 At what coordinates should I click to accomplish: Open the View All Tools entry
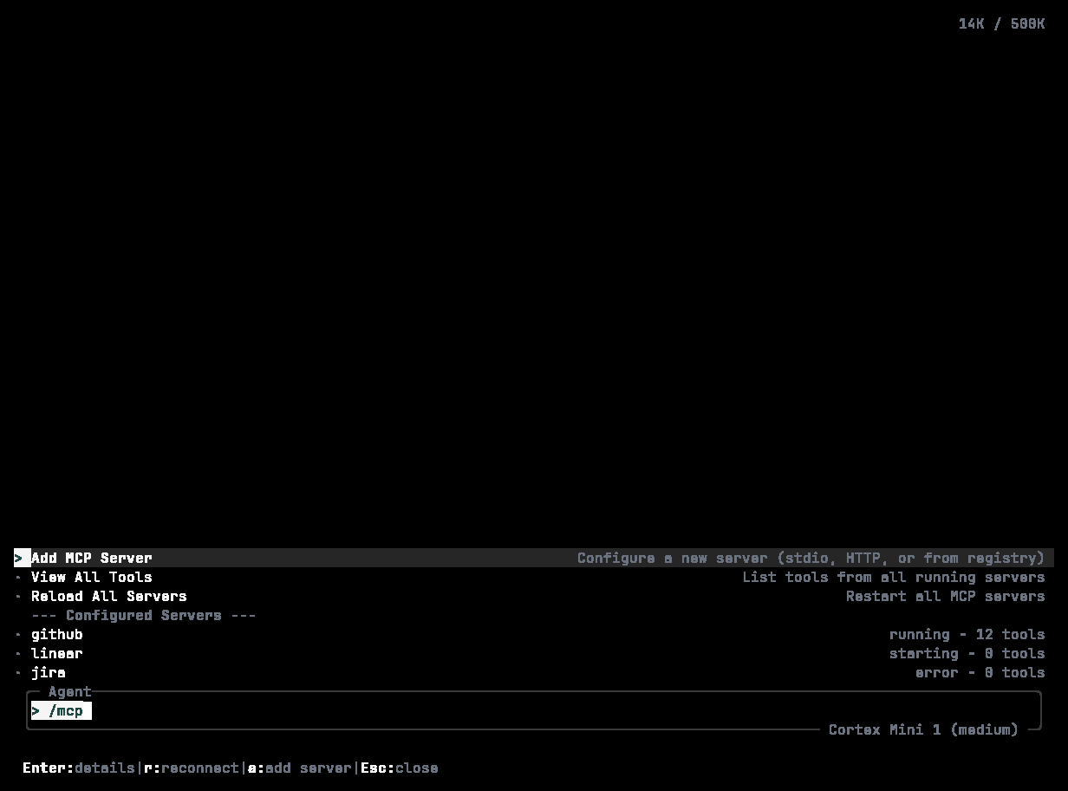(x=534, y=577)
